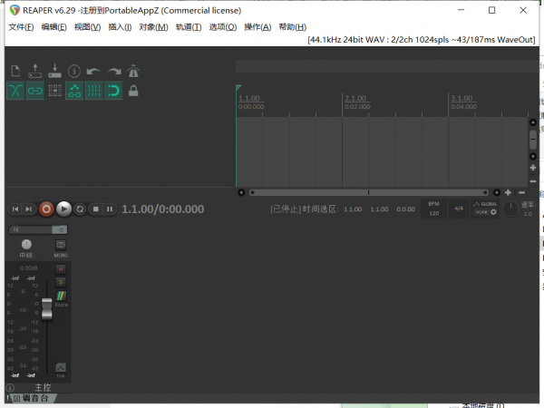Toggle repeat loop button in transport

(80, 209)
